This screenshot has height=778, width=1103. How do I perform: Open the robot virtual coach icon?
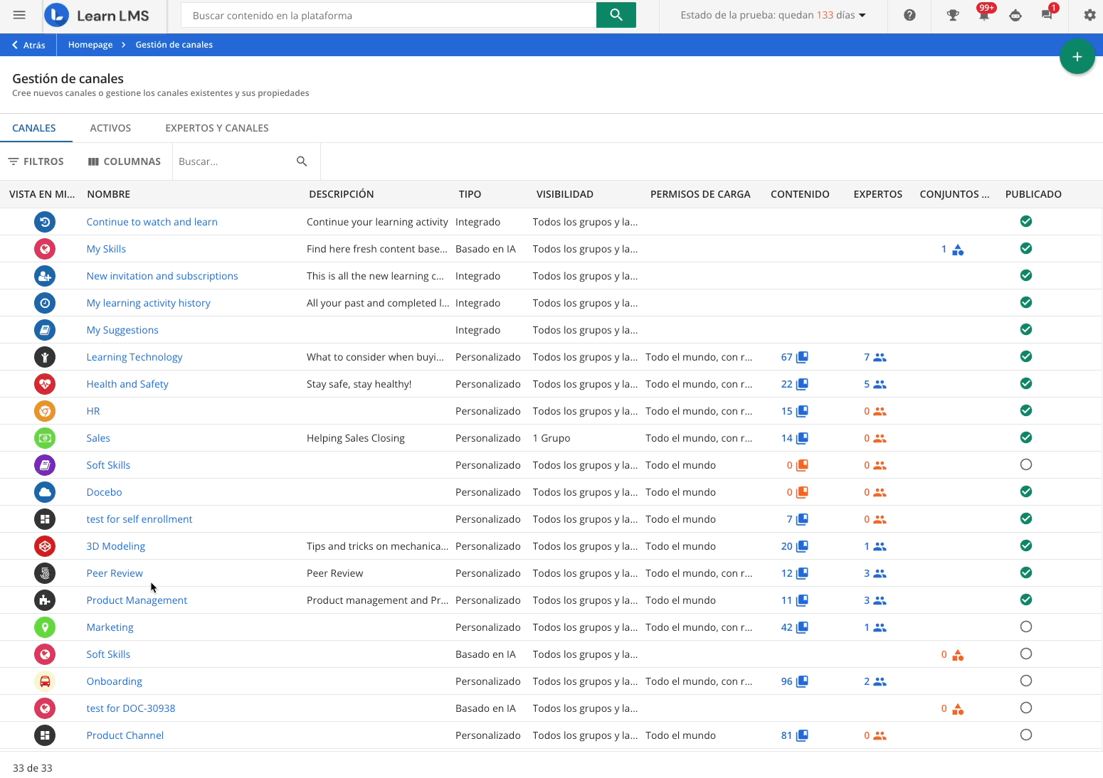(x=1015, y=15)
